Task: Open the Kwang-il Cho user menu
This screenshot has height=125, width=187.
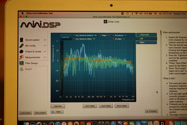Action: 179,14
